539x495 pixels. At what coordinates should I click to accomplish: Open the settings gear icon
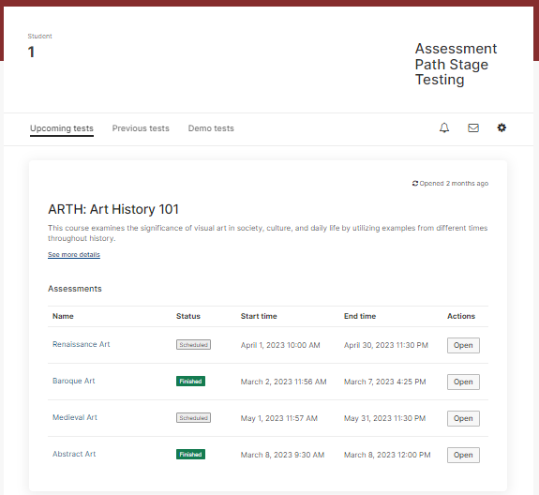point(502,127)
